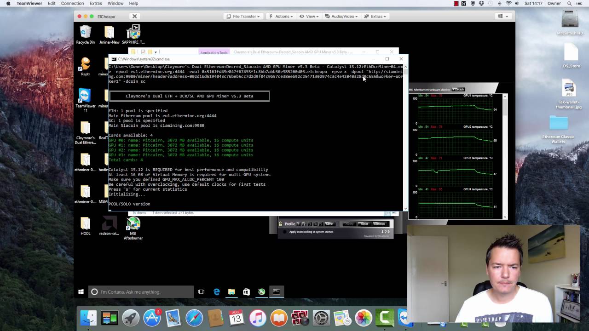The width and height of the screenshot is (589, 331).
Task: Expand the View dropdown in TeamViewer toolbar
Action: (309, 16)
